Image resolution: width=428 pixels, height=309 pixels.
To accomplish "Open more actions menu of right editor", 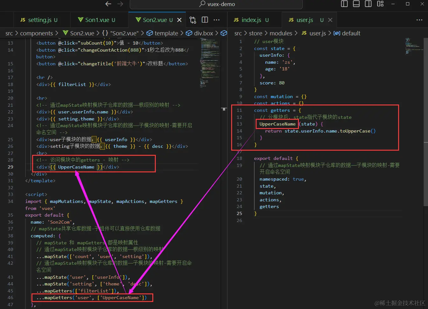I will 419,20.
